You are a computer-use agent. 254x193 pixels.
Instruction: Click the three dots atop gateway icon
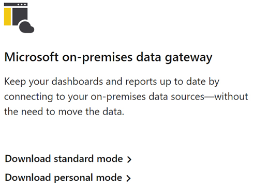pos(22,5)
